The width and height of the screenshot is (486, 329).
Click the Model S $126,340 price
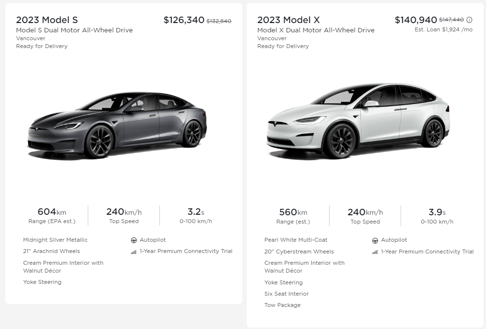click(x=184, y=20)
